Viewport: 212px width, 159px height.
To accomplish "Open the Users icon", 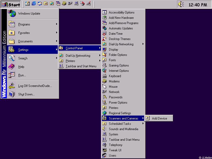I will pyautogui.click(x=104, y=155).
